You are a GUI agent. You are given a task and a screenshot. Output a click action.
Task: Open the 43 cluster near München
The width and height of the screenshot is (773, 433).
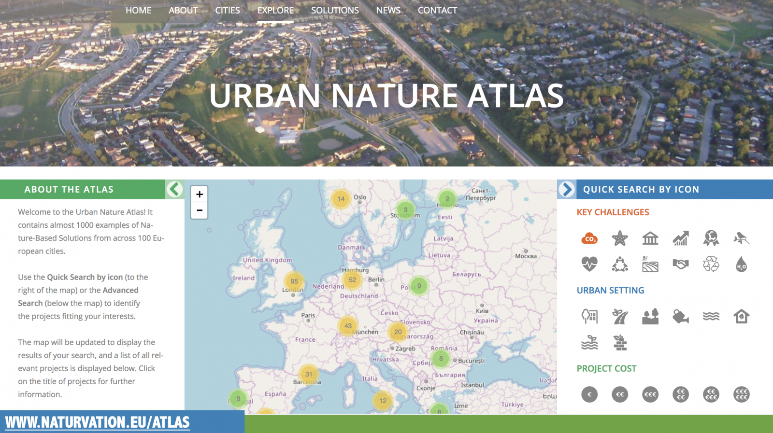pos(348,326)
